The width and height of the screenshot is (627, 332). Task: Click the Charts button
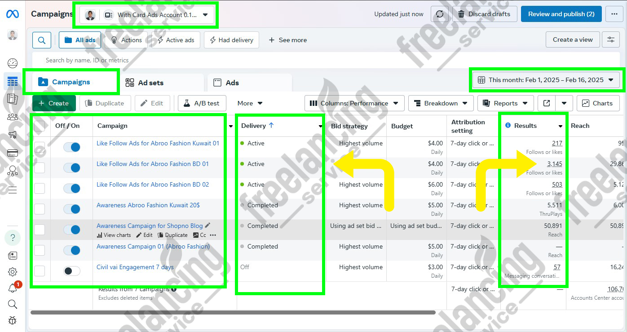click(598, 103)
